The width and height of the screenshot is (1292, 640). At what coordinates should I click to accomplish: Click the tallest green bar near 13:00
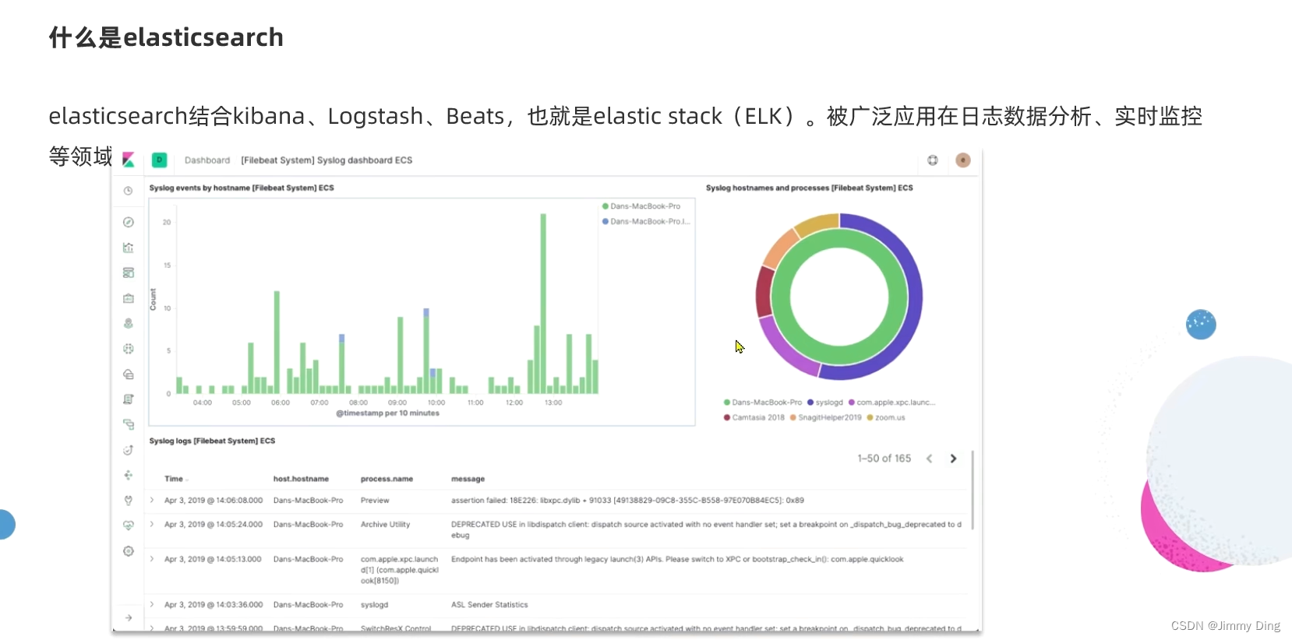[543, 304]
